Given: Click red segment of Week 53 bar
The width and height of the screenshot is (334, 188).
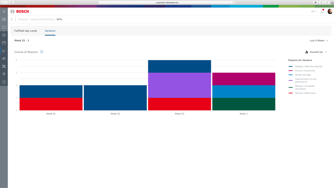Looking at the screenshot, I should tap(180, 104).
